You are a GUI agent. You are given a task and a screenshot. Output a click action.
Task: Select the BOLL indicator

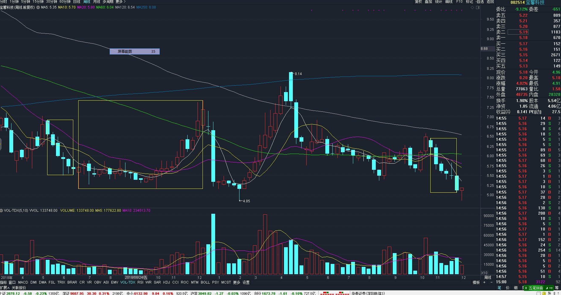205,282
